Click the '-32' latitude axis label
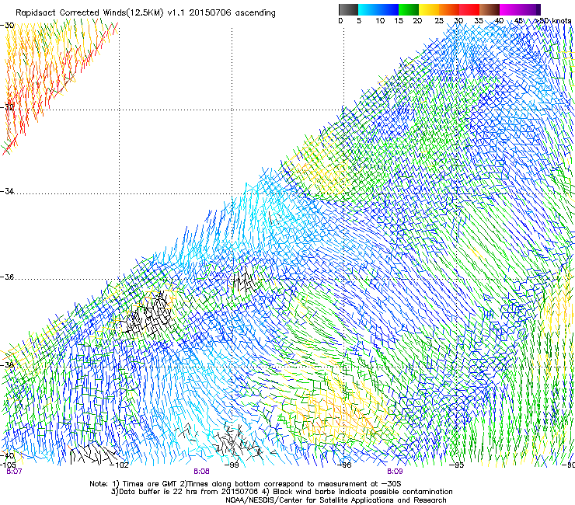 click(7, 107)
